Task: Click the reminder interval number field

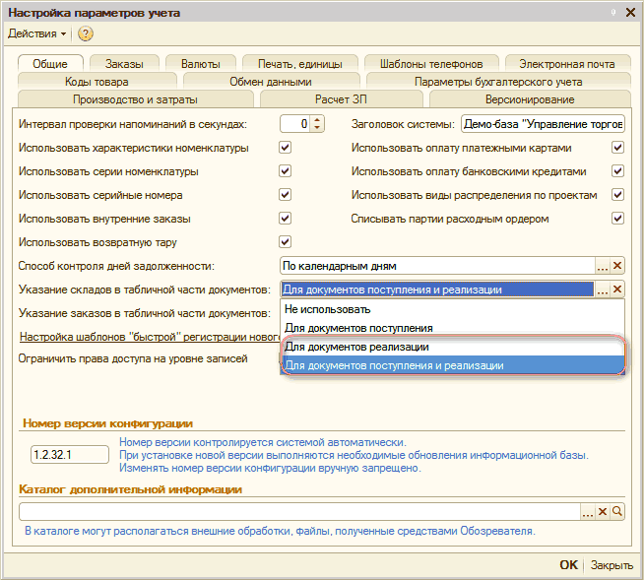Action: 295,124
